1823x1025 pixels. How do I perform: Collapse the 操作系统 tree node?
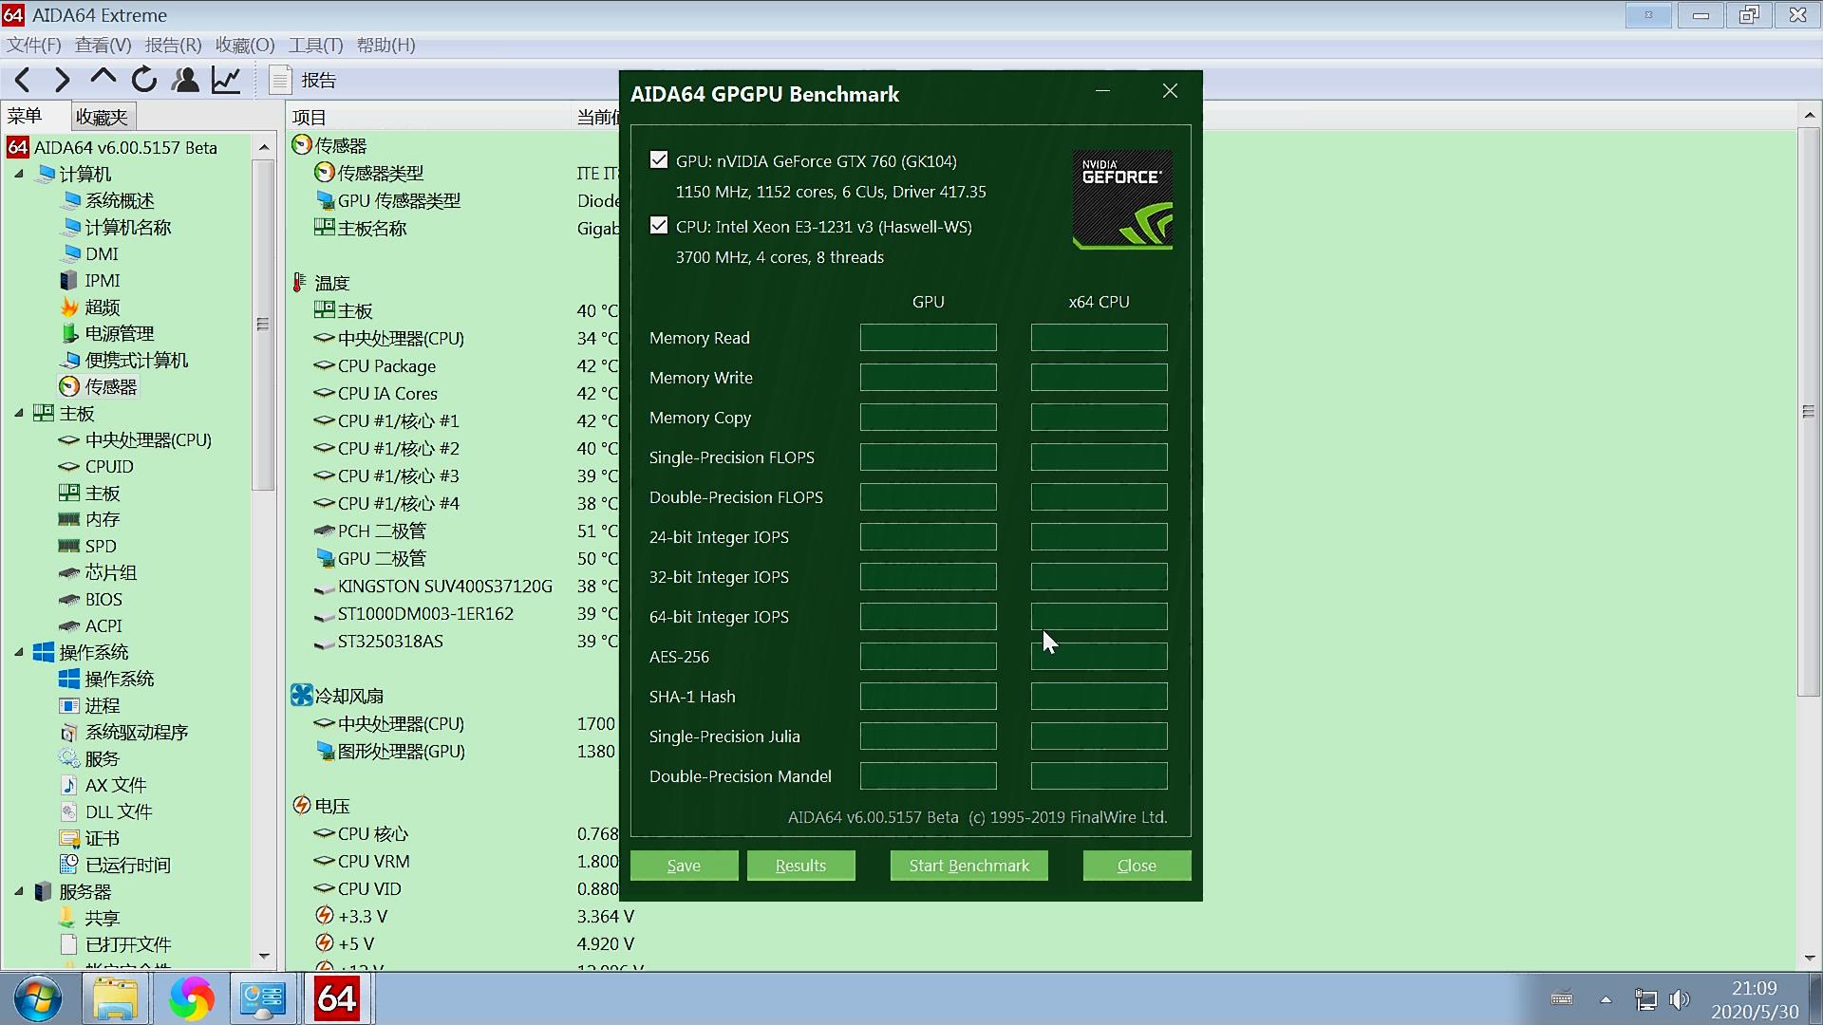tap(19, 652)
